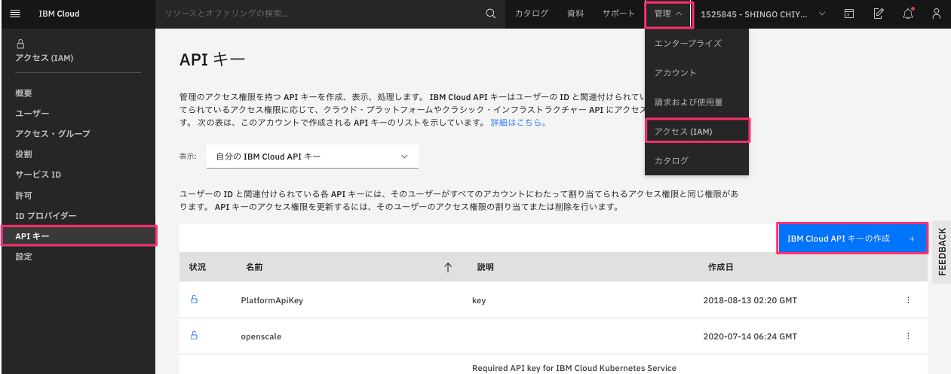Click IBM Cloud API キーの作成 button
This screenshot has height=374, width=951.
pos(851,238)
